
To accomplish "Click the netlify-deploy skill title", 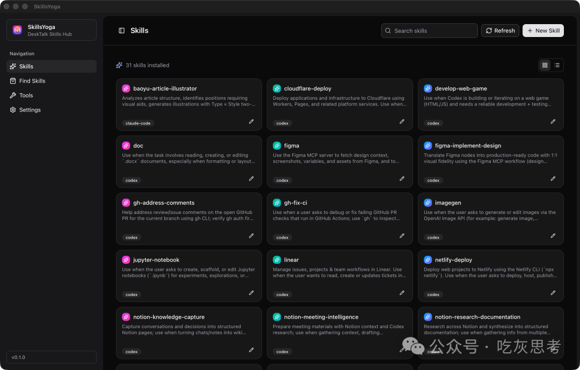I will point(453,260).
